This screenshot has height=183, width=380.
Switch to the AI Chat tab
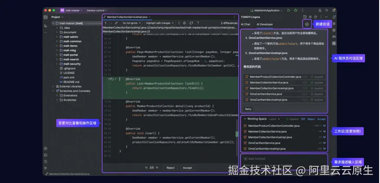(x=246, y=24)
